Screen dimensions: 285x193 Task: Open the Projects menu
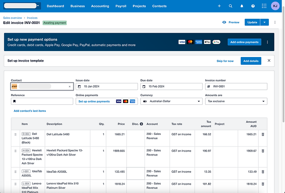139,6
